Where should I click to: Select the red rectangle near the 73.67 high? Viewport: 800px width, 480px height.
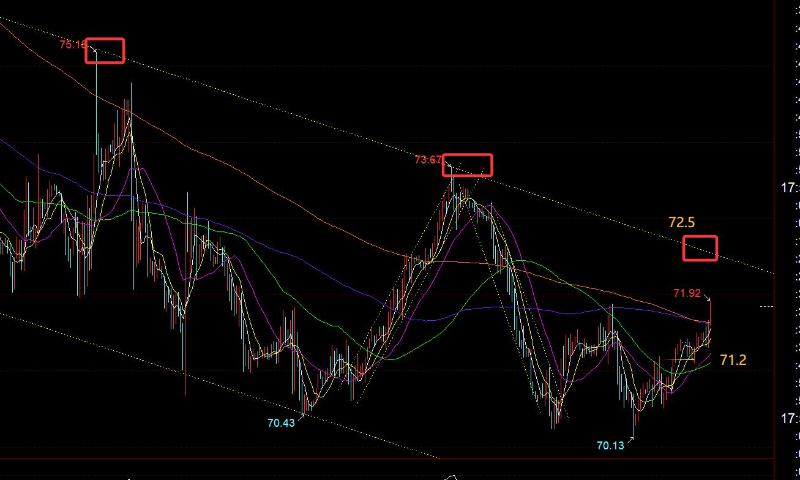point(467,165)
